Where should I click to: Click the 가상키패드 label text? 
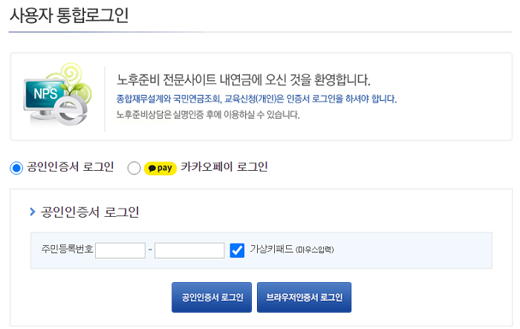tap(272, 249)
